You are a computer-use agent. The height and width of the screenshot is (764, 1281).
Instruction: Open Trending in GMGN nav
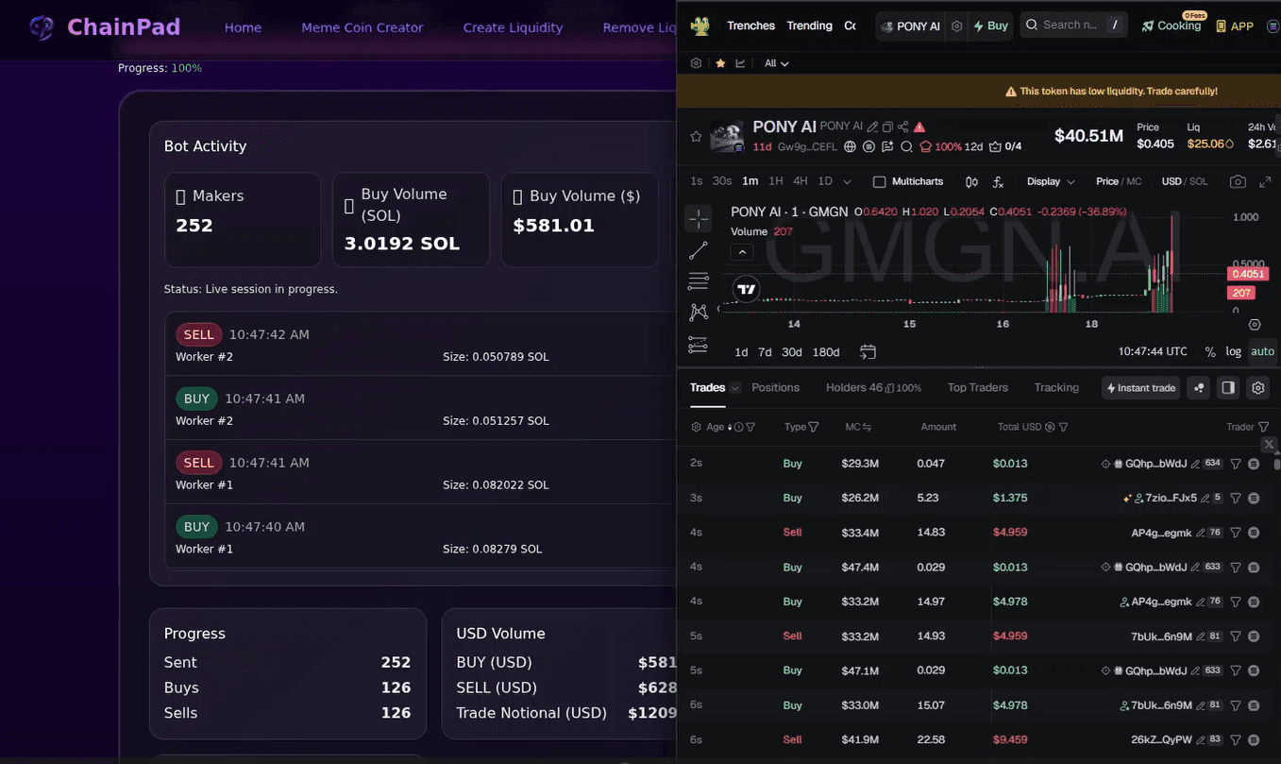tap(810, 25)
